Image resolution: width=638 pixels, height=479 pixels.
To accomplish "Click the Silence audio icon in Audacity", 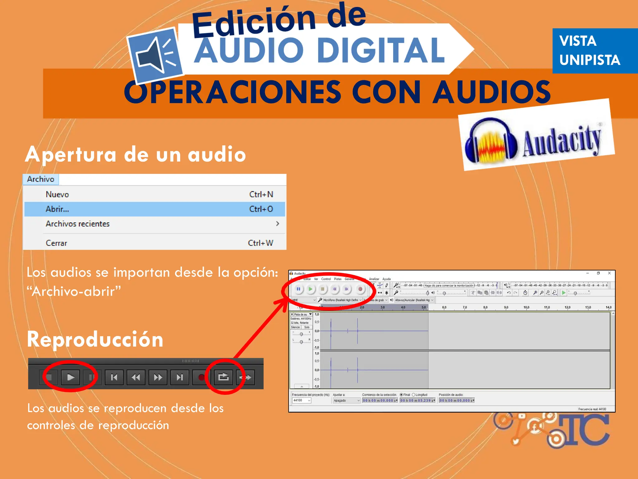I will pos(499,293).
